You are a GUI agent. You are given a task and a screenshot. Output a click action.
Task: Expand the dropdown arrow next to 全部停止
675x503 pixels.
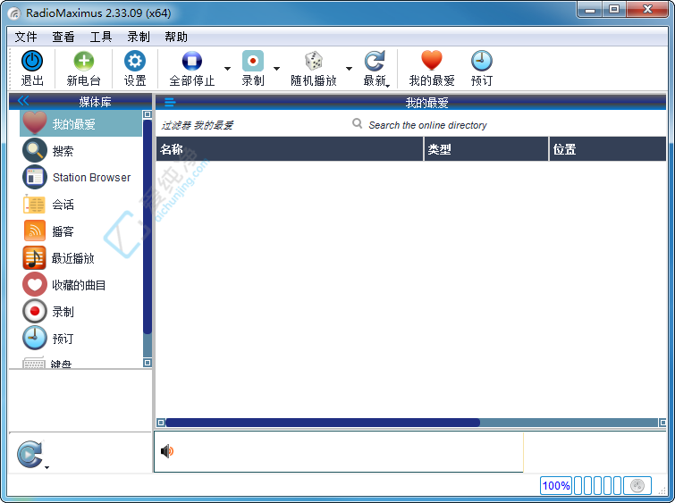click(x=227, y=69)
